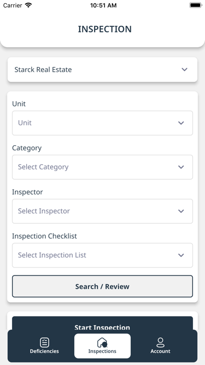Tap the battery indicator icon

[x=196, y=5]
